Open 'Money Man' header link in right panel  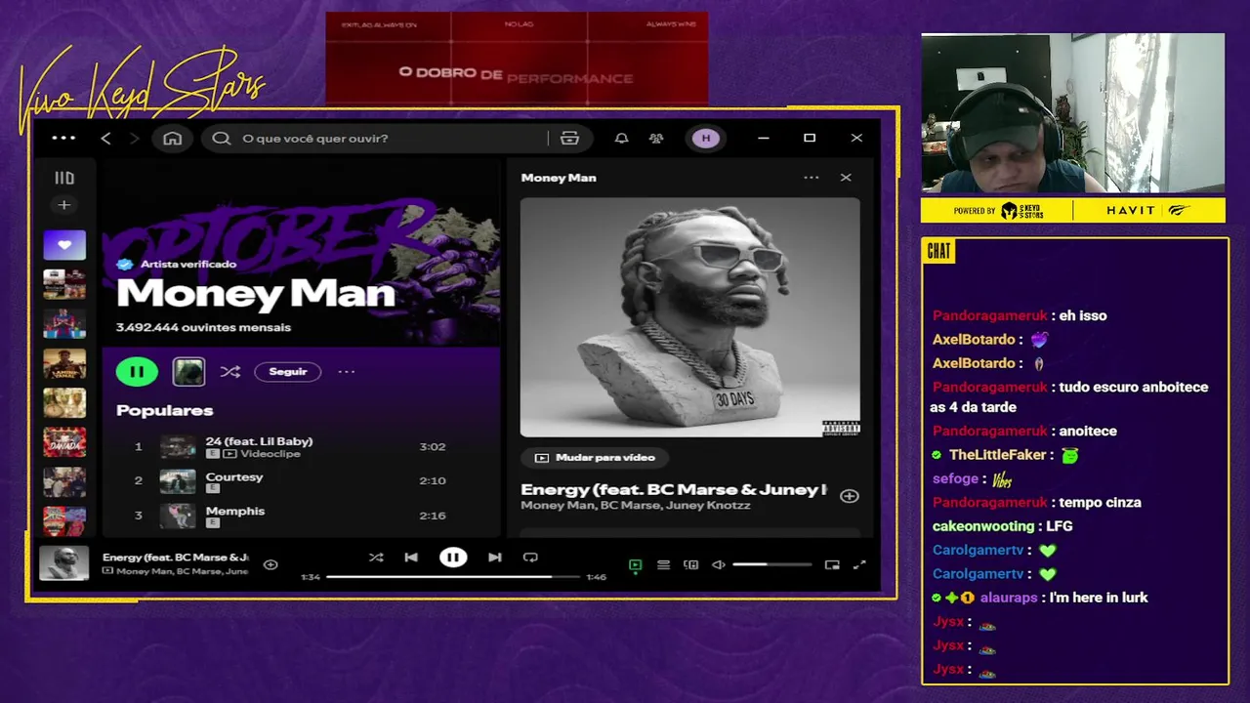tap(559, 178)
